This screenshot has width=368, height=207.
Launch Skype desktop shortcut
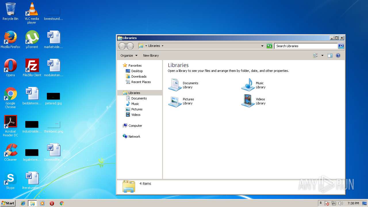click(x=10, y=181)
